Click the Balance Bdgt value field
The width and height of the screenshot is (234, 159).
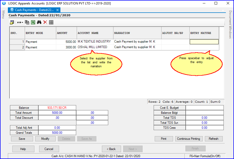205,113
